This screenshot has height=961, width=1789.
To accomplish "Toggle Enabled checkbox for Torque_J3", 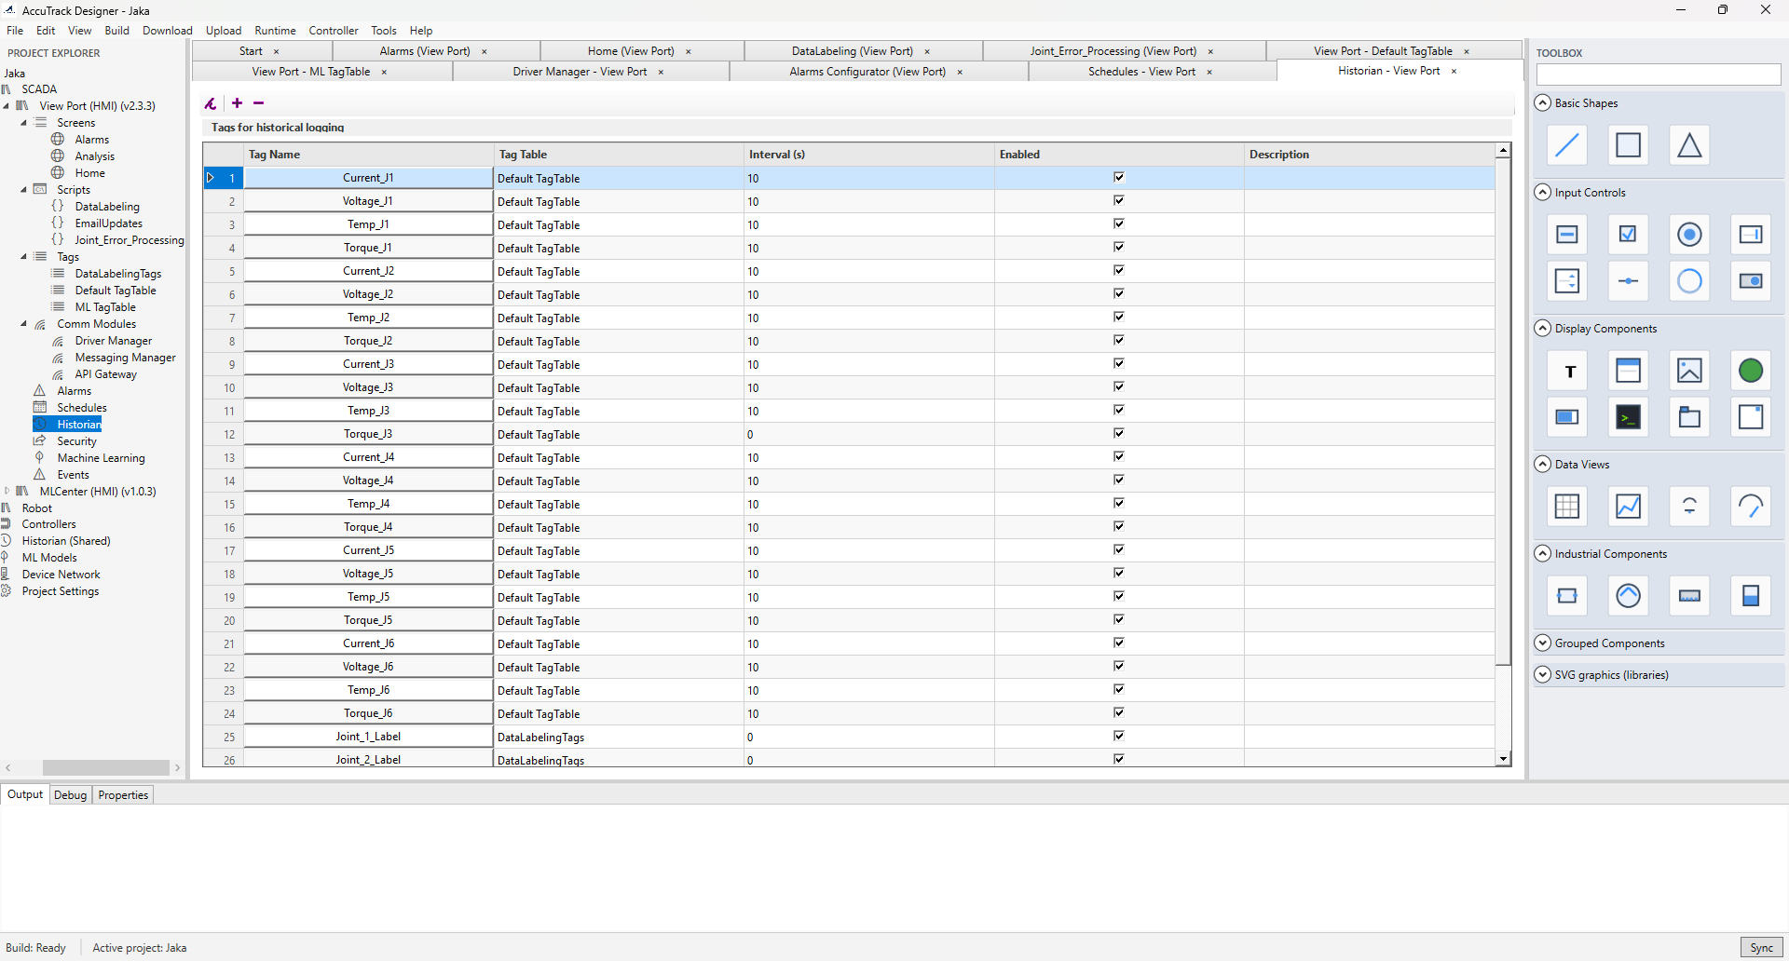I will (x=1119, y=433).
